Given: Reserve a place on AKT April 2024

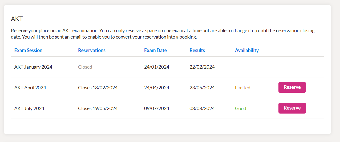Looking at the screenshot, I should [292, 87].
